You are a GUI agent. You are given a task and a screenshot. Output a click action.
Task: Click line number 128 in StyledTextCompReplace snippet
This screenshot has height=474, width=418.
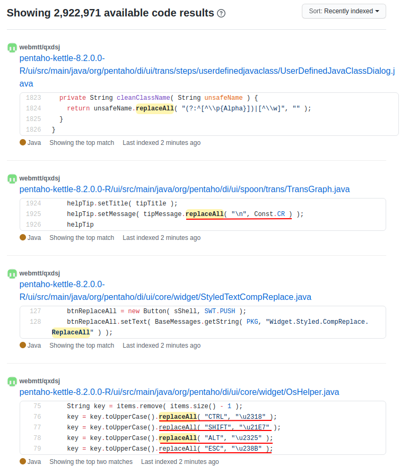[36, 322]
